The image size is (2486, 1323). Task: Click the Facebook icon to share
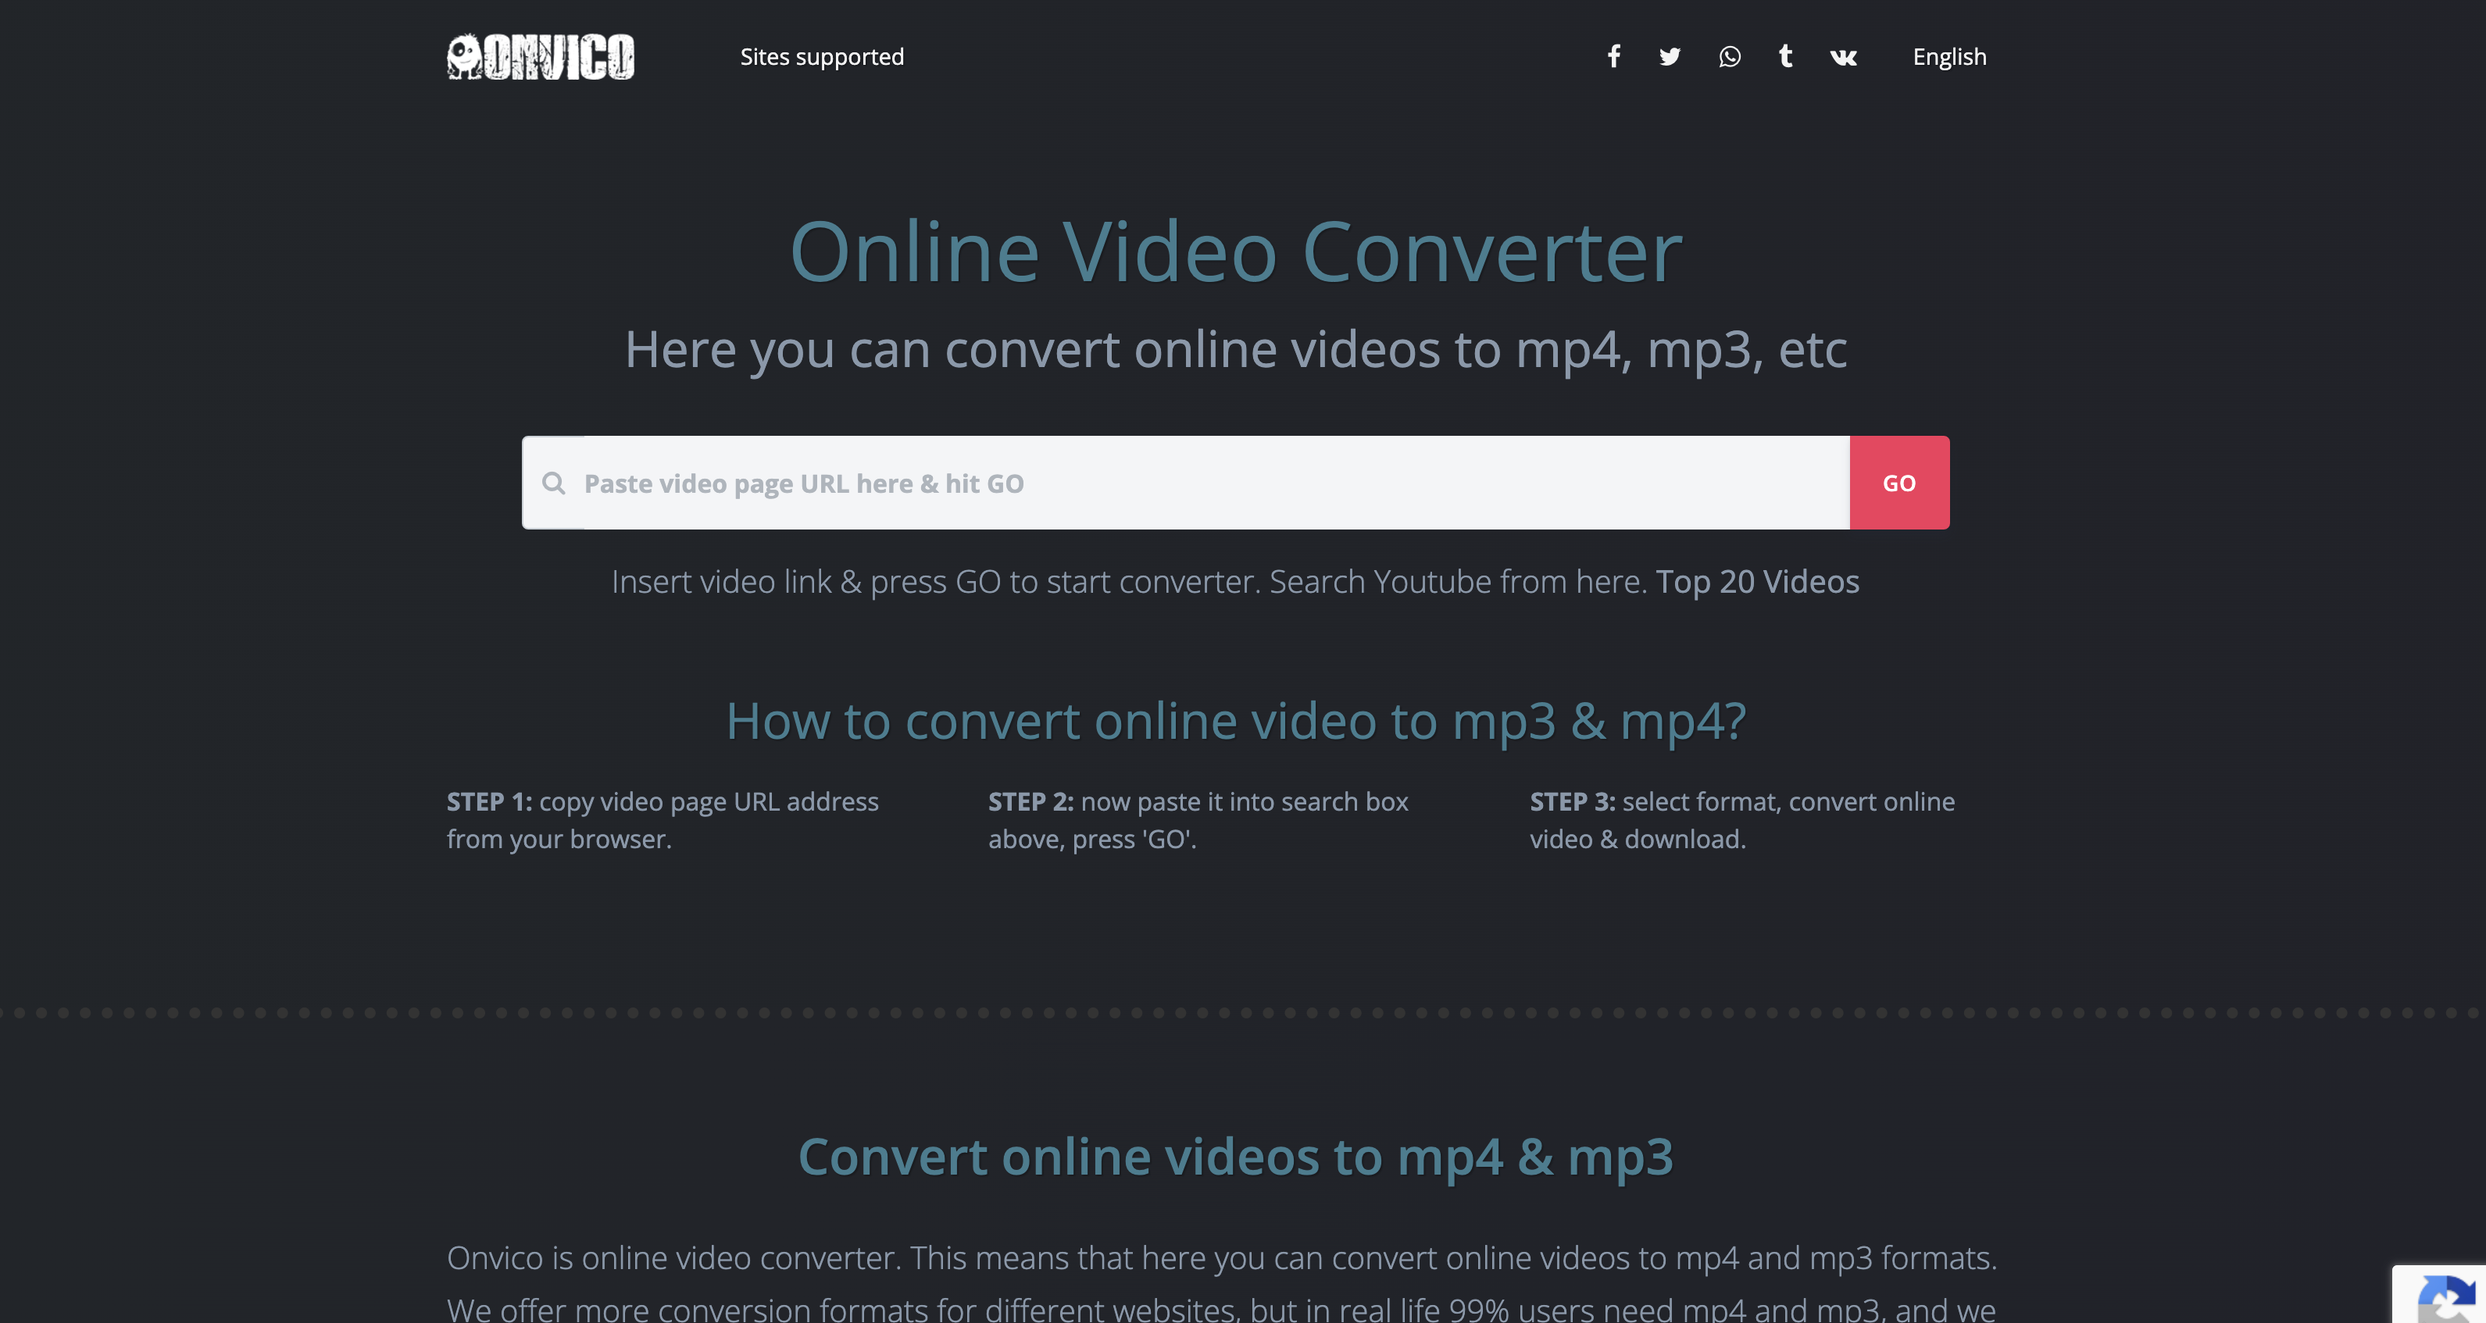[1615, 56]
